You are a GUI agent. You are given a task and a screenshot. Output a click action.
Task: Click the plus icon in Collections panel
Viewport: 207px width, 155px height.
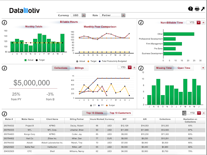click(134, 68)
